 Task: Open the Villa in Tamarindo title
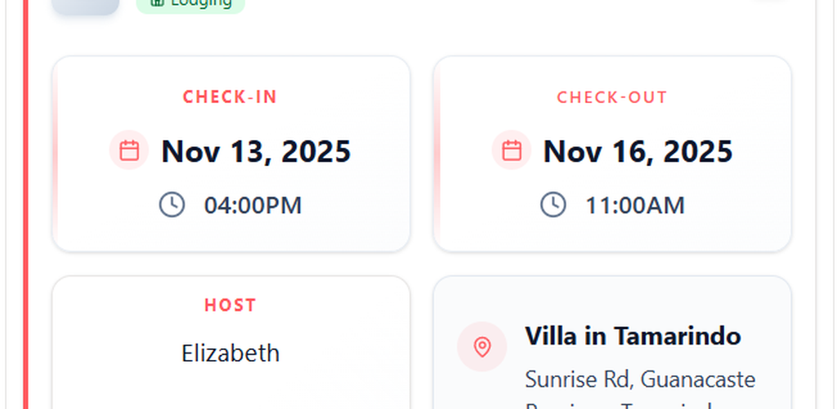pyautogui.click(x=633, y=336)
